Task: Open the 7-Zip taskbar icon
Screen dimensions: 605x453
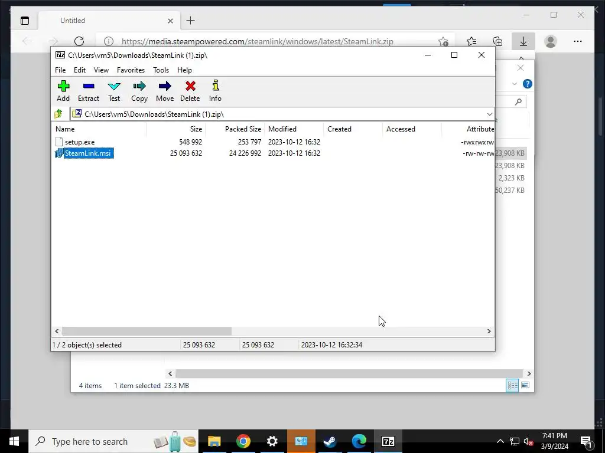Action: (388, 441)
